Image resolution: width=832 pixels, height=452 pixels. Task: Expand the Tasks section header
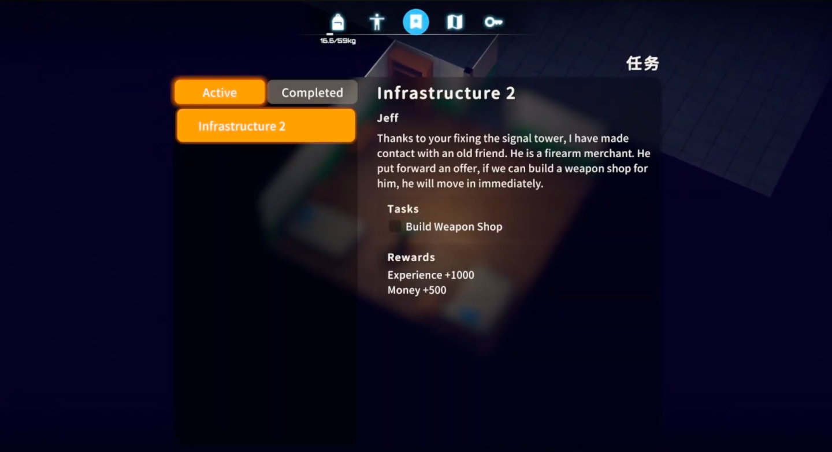click(403, 209)
